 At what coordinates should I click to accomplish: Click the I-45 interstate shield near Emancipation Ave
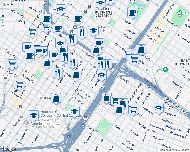[x=149, y=86]
